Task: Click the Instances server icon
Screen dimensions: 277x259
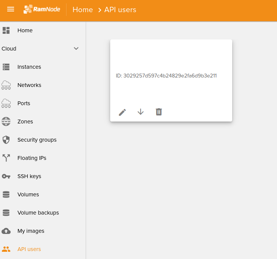Action: tap(6, 67)
